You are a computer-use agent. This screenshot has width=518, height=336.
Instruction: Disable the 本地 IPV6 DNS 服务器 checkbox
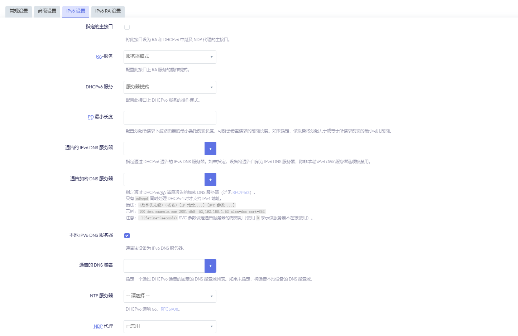(127, 235)
